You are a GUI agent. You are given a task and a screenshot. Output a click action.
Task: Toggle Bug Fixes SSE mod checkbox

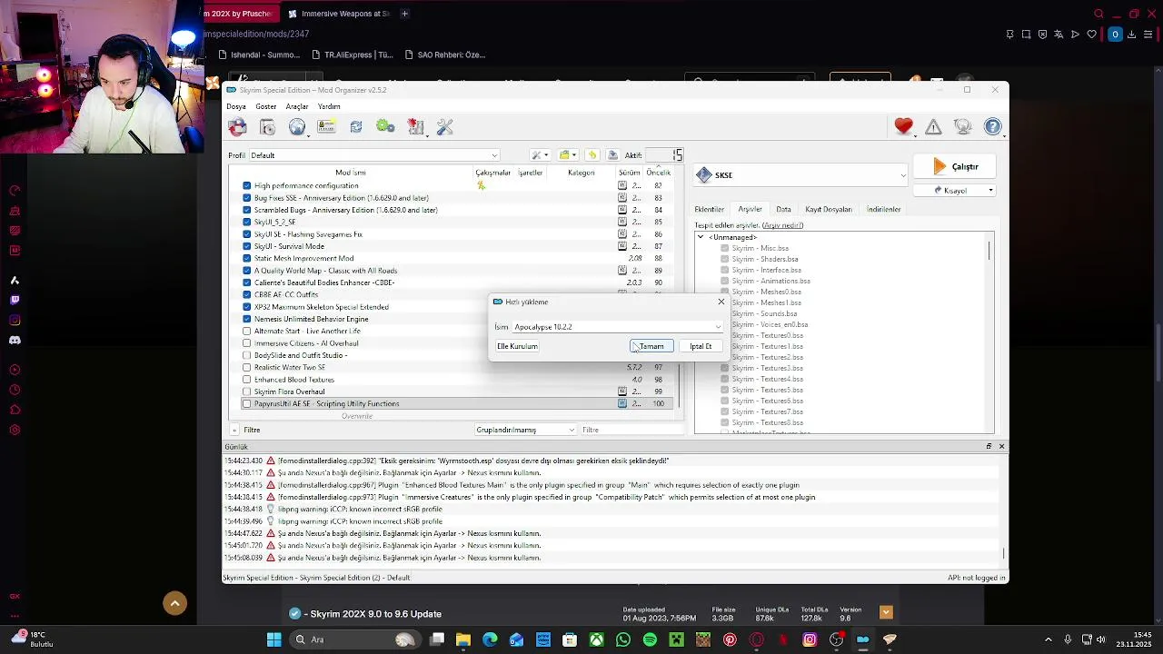tap(246, 198)
